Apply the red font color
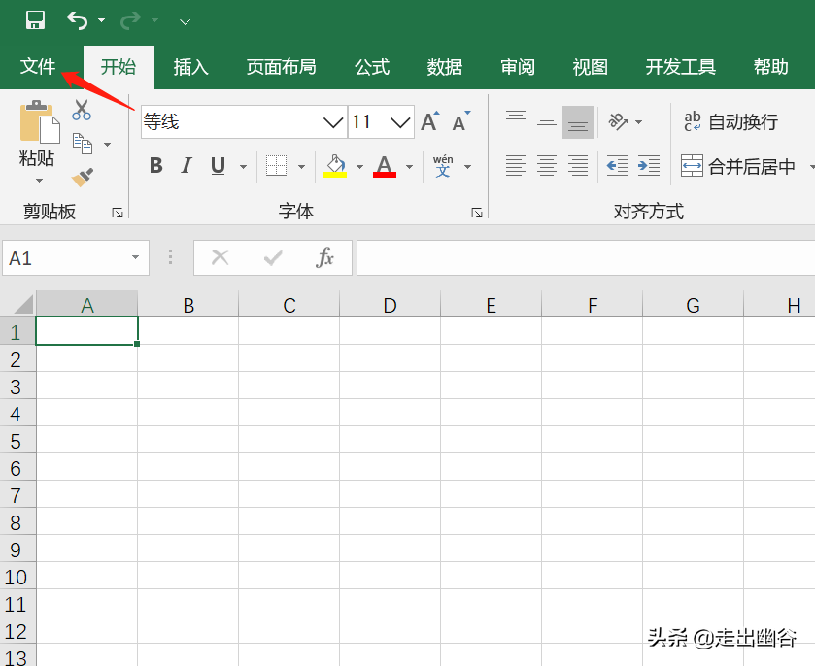815x666 pixels. pyautogui.click(x=385, y=166)
